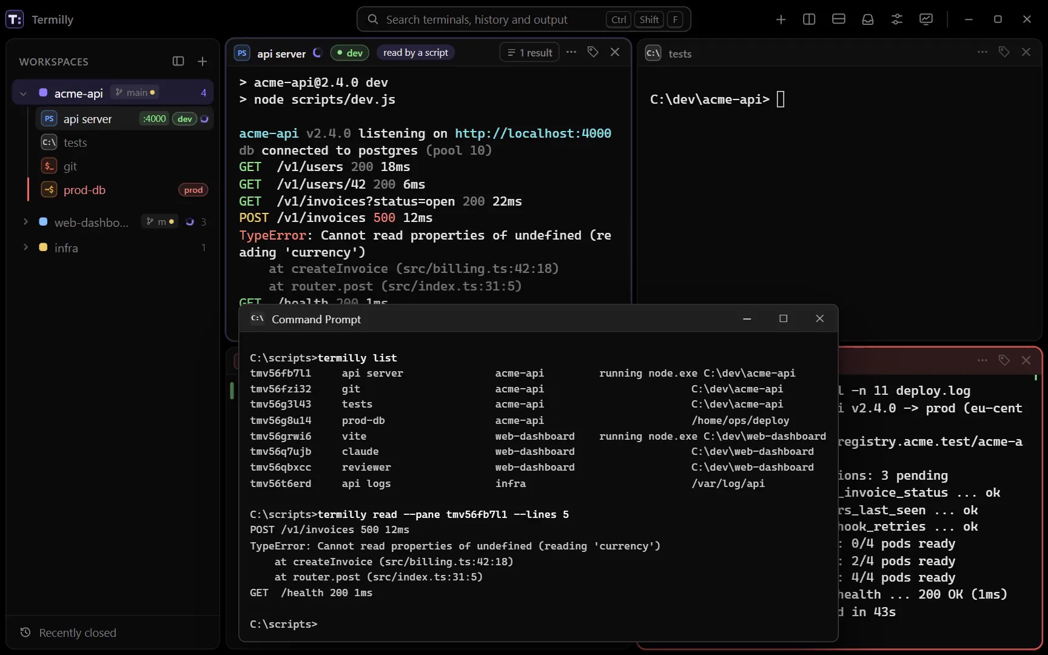Open the http://localhost:4000 link

coord(533,133)
